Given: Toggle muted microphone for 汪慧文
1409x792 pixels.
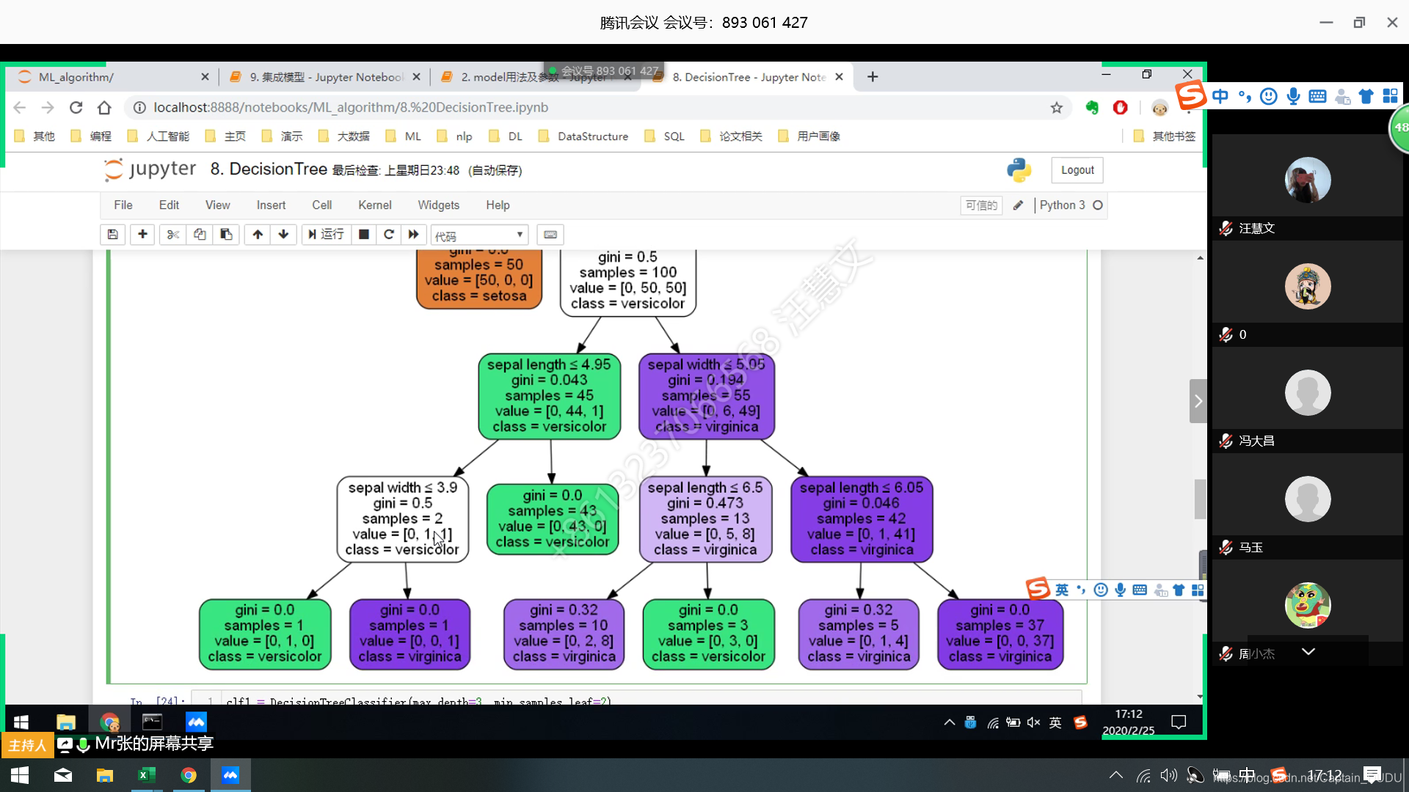Looking at the screenshot, I should [1226, 228].
